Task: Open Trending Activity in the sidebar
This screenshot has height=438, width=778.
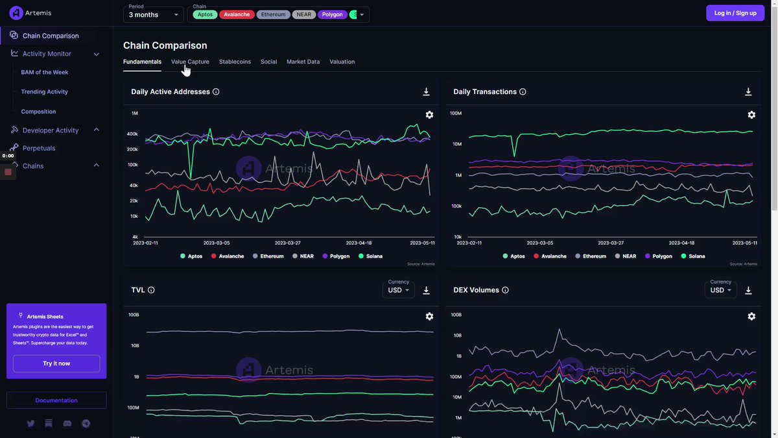Action: click(45, 91)
